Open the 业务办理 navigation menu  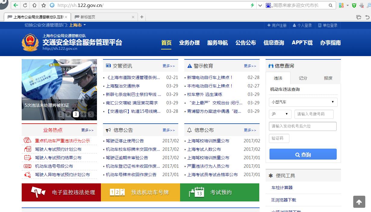(x=189, y=43)
